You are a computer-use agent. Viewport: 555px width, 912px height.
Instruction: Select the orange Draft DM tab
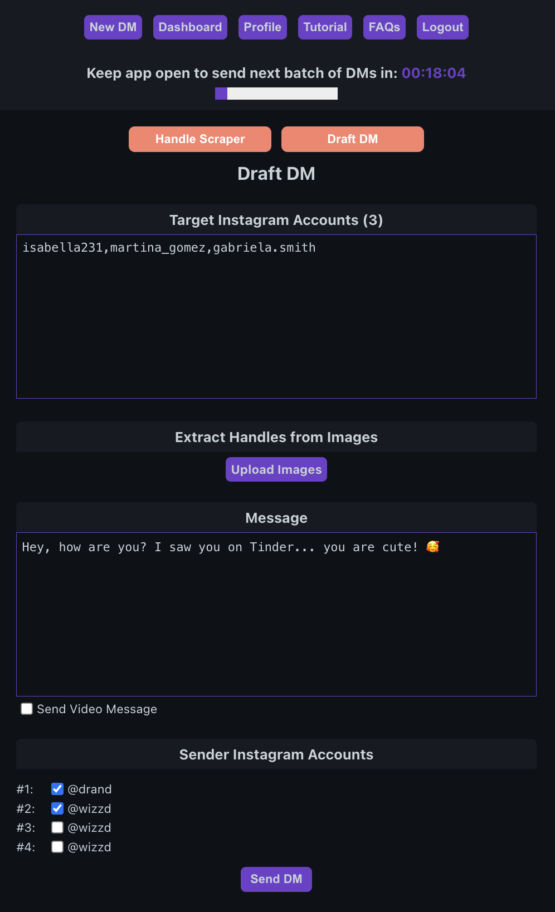point(353,139)
